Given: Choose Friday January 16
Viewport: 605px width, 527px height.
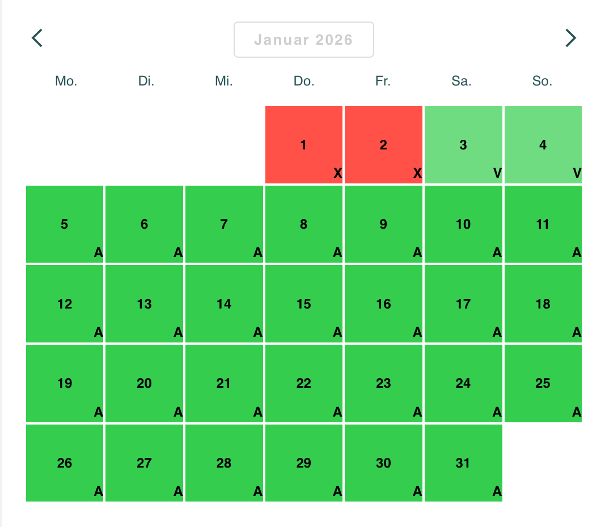Looking at the screenshot, I should (x=383, y=304).
